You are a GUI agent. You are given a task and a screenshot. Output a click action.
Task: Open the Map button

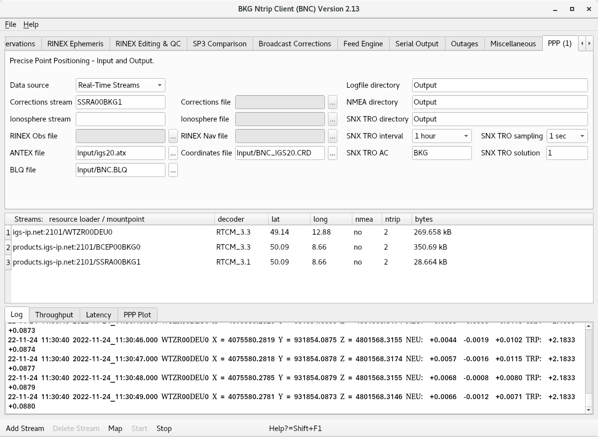[x=115, y=429]
